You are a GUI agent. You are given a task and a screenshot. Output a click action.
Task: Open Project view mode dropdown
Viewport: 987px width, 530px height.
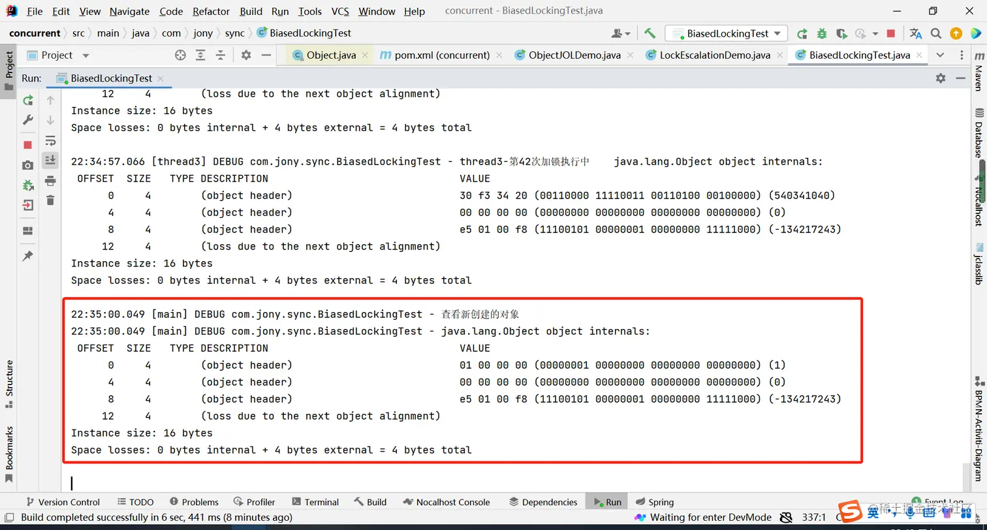point(86,55)
